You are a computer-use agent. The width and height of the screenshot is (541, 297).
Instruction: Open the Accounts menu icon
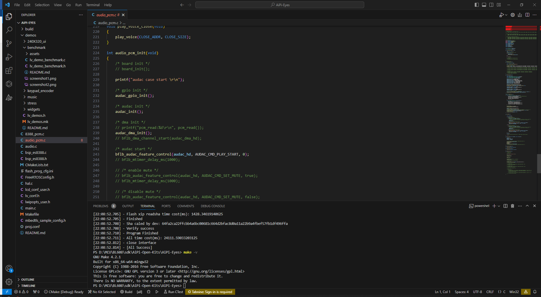9,269
